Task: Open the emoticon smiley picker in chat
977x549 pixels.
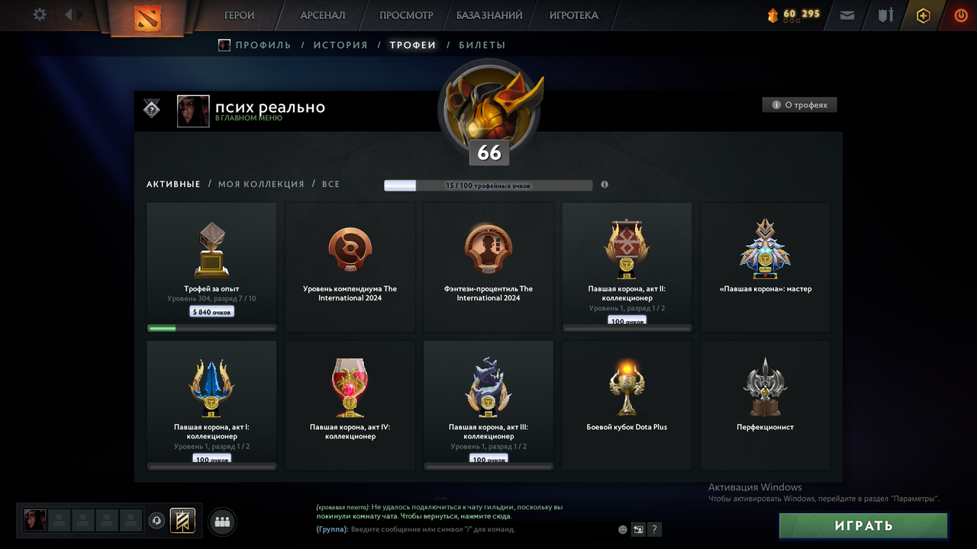Action: click(x=622, y=529)
